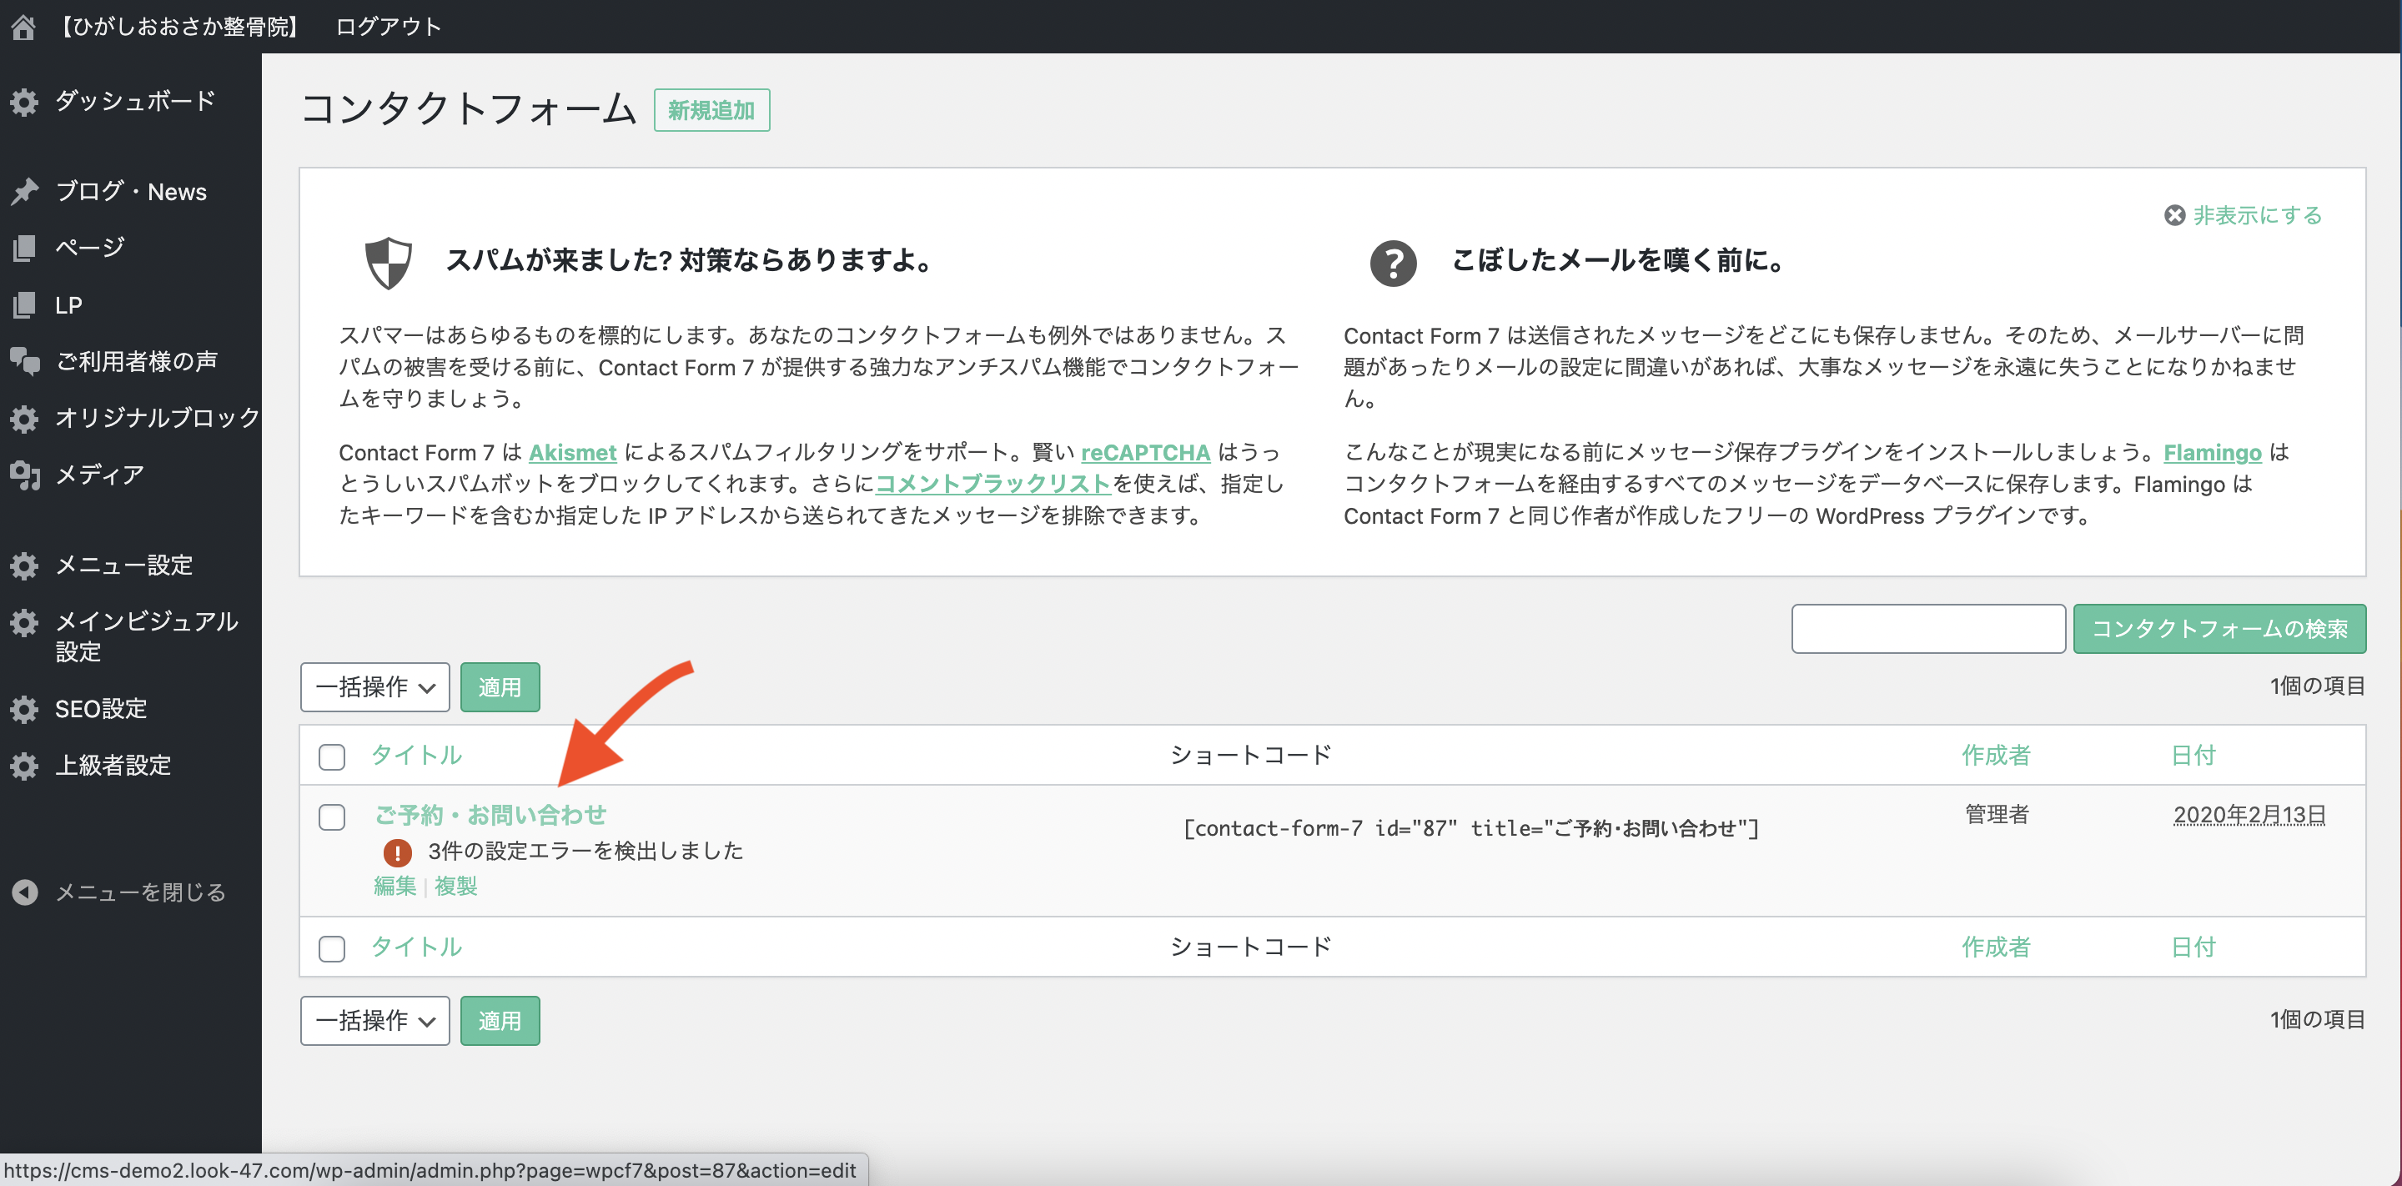Click the media icon beside メディア
This screenshot has height=1186, width=2402.
click(x=24, y=475)
